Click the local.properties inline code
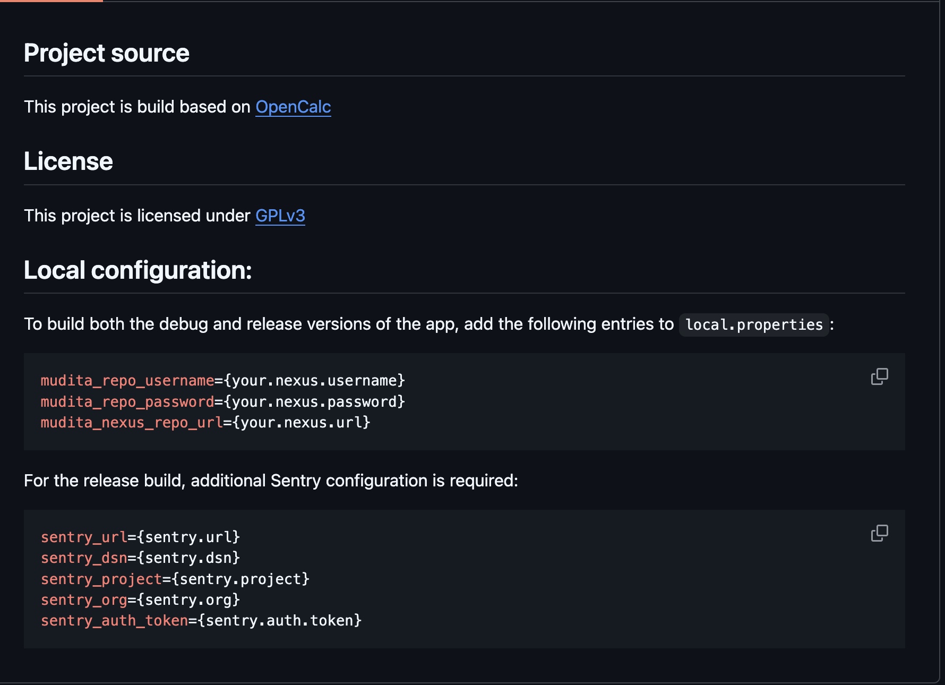 point(753,324)
